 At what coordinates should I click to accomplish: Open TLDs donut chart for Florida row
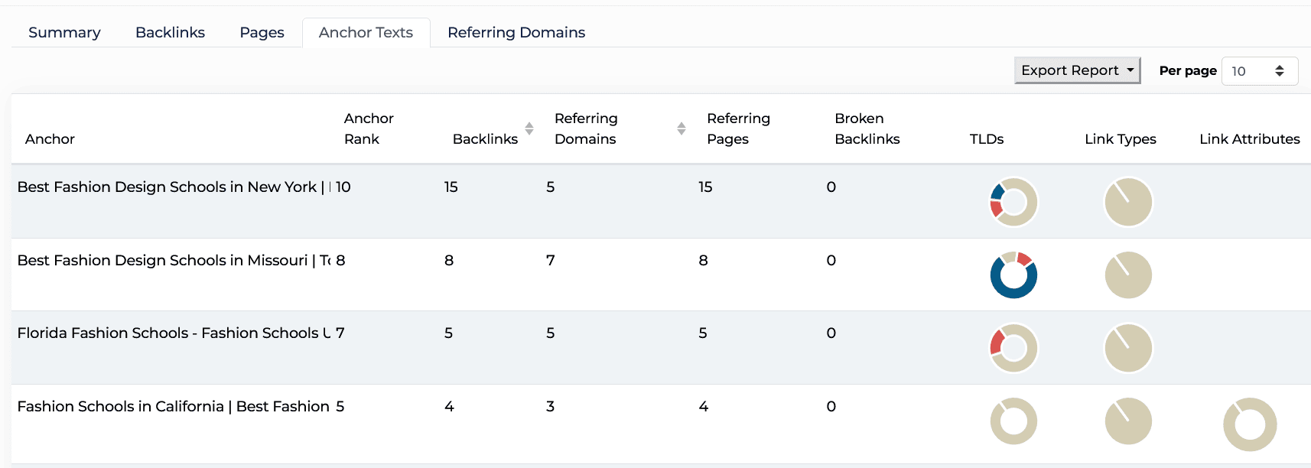click(1013, 348)
